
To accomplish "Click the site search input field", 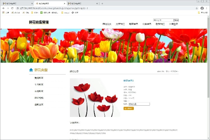I will click(x=163, y=20).
